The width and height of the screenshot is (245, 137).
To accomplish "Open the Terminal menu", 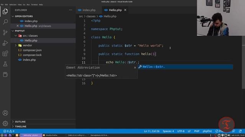I will (34, 5).
